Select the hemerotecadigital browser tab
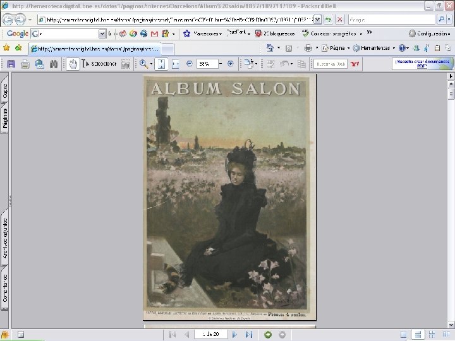Viewport: 455px width, 341px height. (x=95, y=49)
